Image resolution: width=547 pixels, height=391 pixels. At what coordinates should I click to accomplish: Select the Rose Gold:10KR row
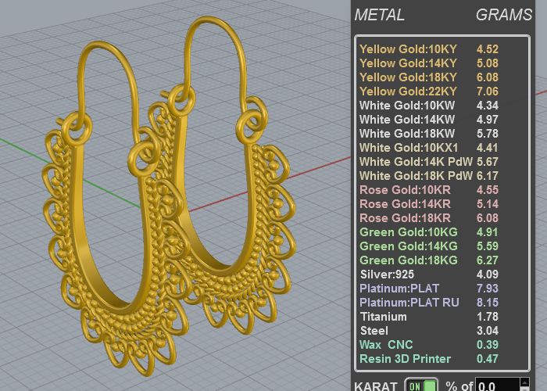pyautogui.click(x=429, y=190)
